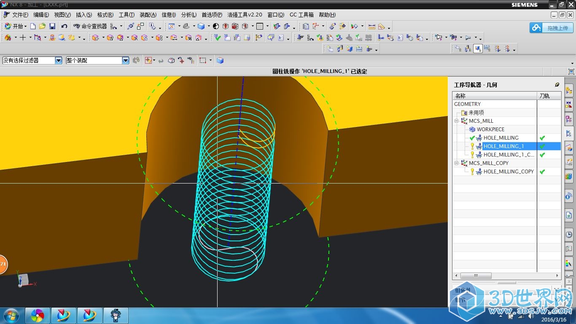Open the Command Finder (命令查找器)
This screenshot has height=324, width=576.
point(90,26)
